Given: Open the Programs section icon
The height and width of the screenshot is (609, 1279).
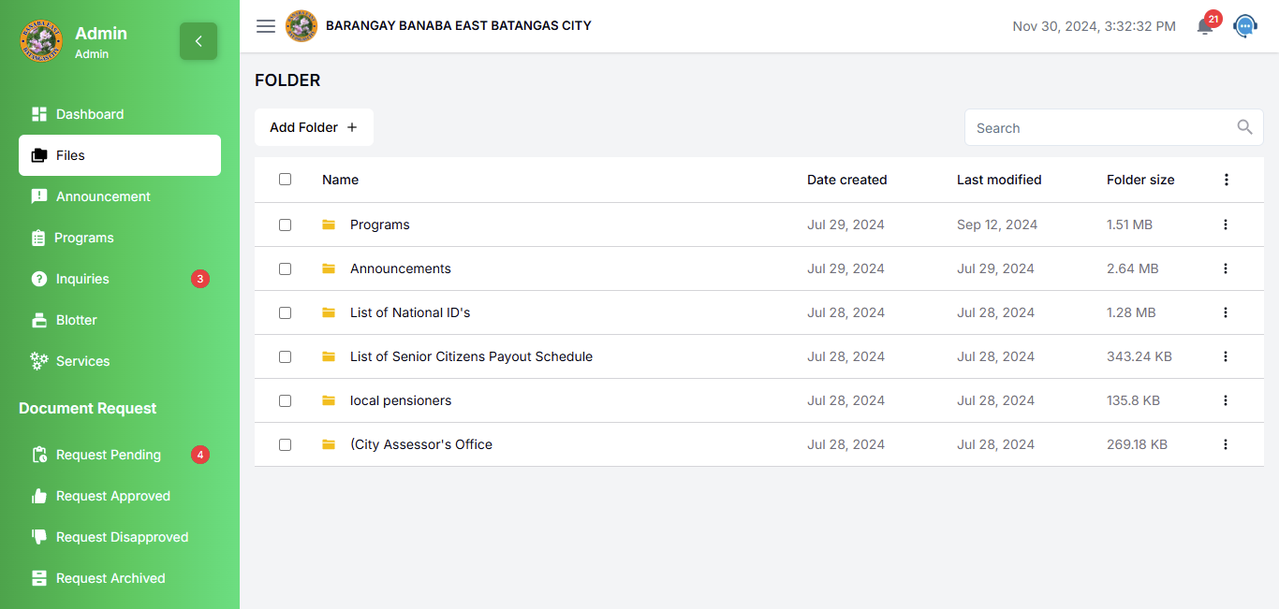Looking at the screenshot, I should tap(38, 237).
